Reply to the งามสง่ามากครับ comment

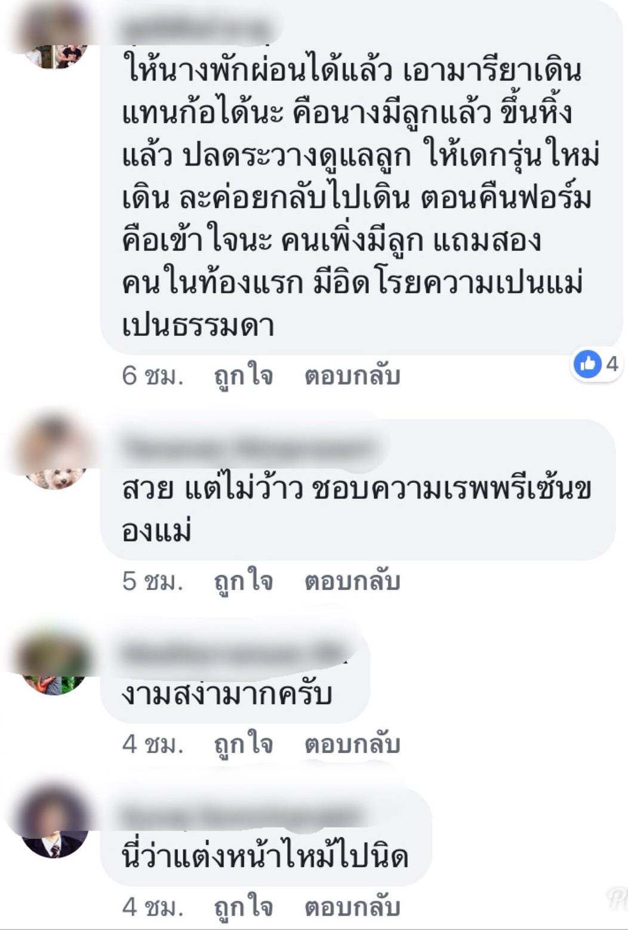[352, 744]
